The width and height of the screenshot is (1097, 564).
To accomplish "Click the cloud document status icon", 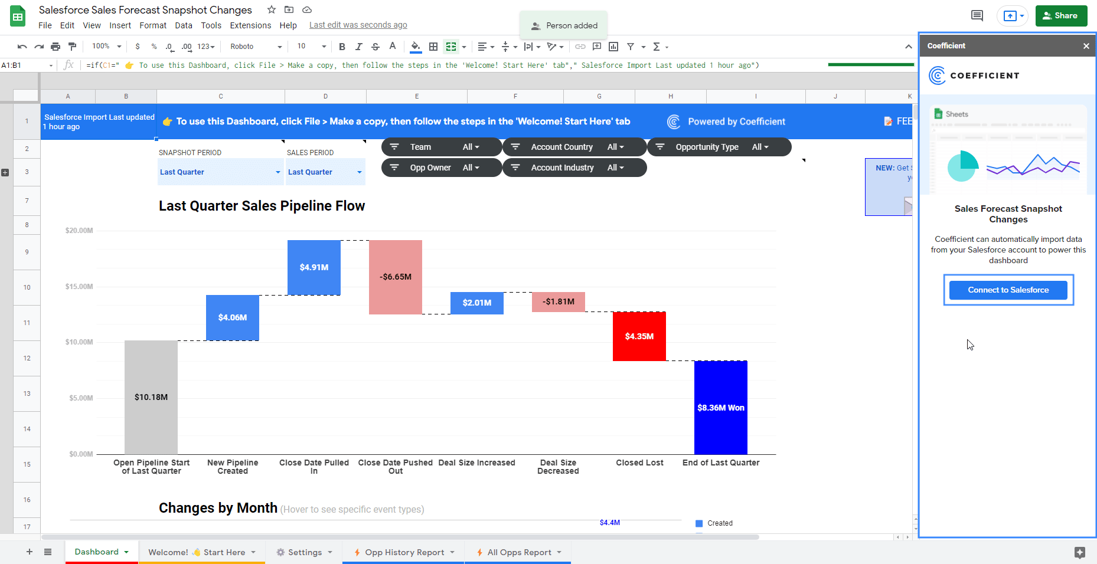I will tap(307, 9).
